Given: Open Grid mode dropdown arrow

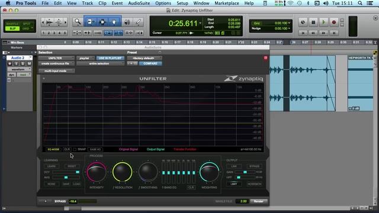Looking at the screenshot, I should pyautogui.click(x=32, y=28).
